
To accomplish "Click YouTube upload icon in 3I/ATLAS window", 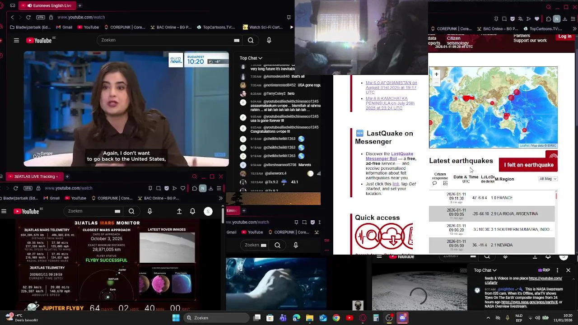I will coord(179,211).
